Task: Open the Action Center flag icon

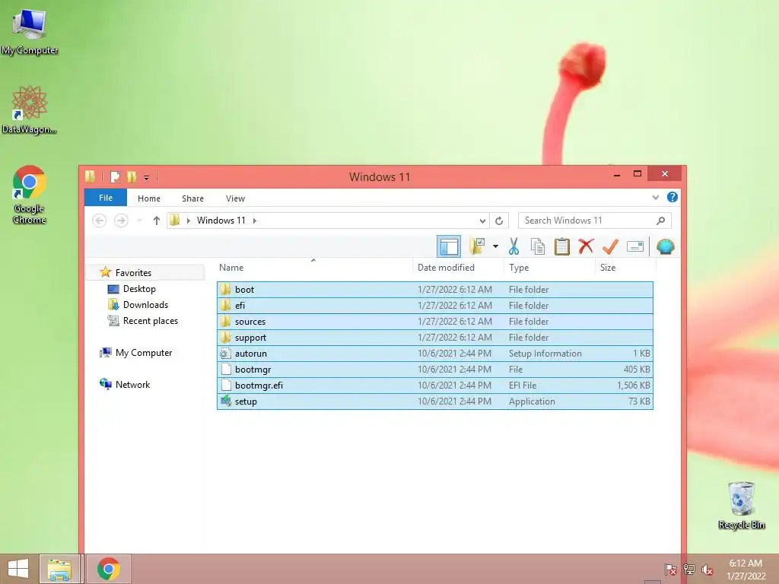Action: (670, 569)
